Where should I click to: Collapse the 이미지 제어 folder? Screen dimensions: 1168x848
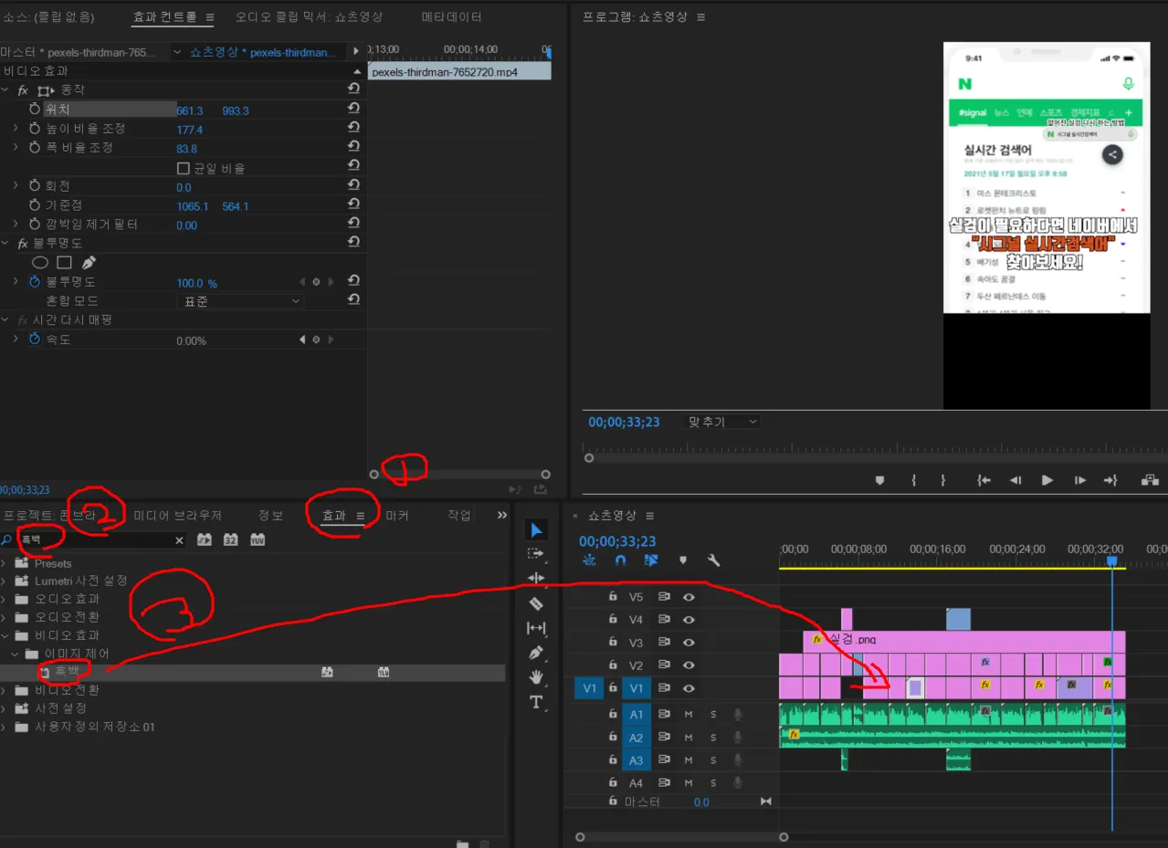coord(15,654)
